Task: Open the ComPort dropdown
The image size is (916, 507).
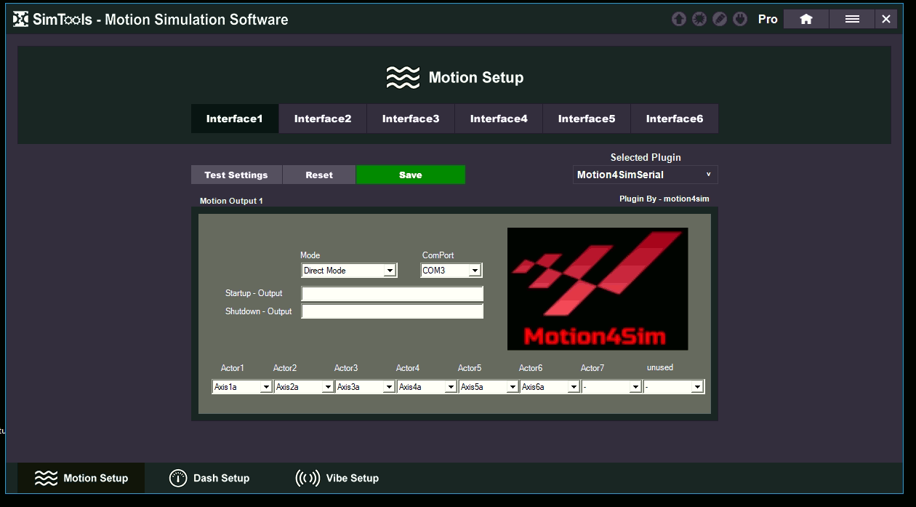Action: 451,271
